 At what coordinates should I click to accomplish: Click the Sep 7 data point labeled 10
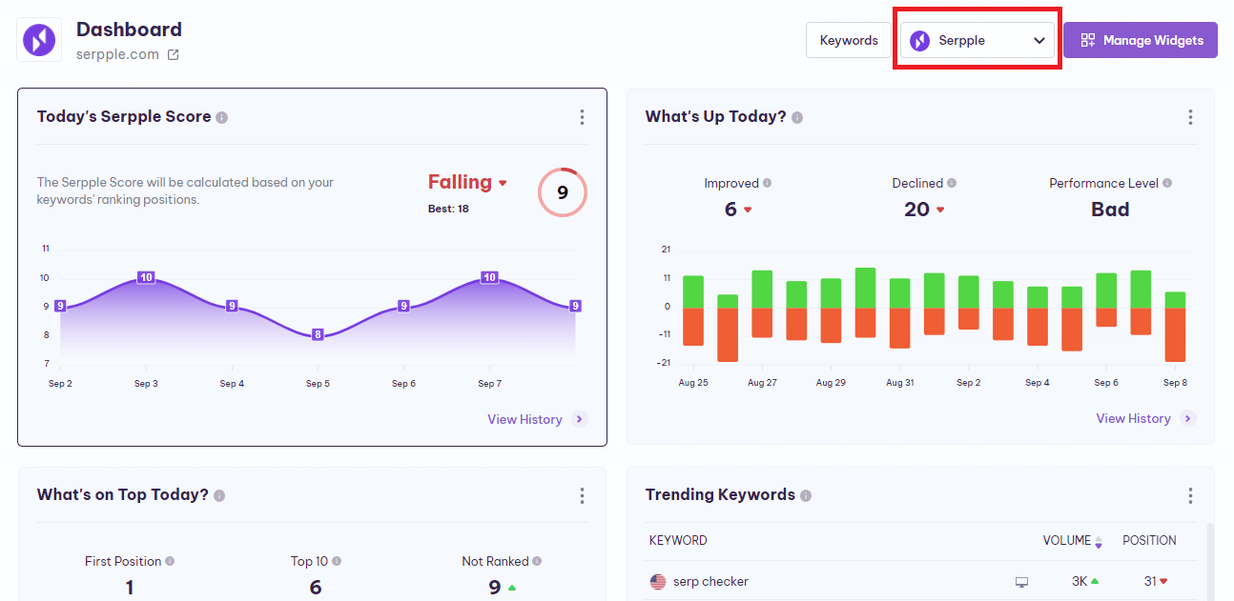pos(489,277)
